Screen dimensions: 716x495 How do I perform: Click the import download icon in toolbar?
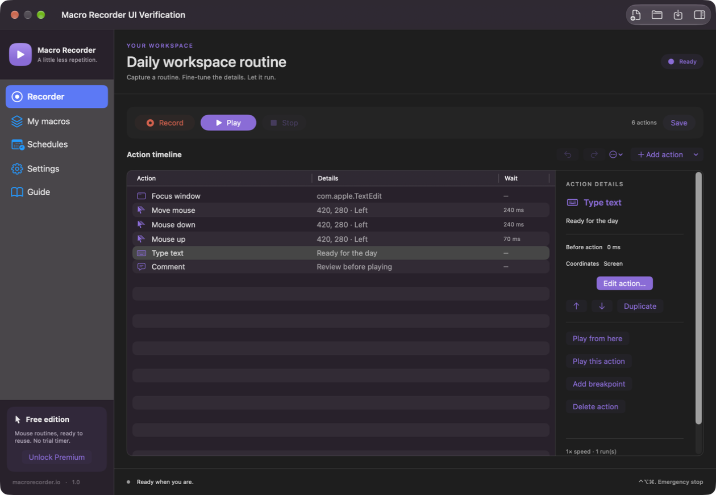click(x=678, y=15)
